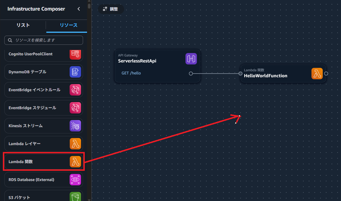Image resolution: width=341 pixels, height=201 pixels.
Task: Click the Lambda レイヤー label
Action: tap(24, 144)
